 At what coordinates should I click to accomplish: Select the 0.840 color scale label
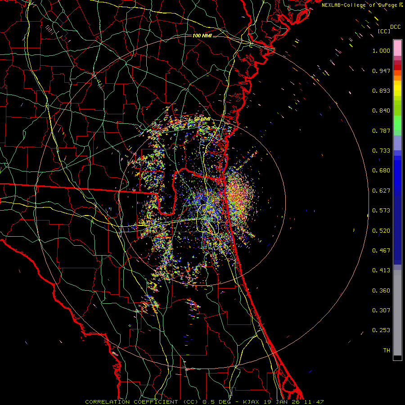pyautogui.click(x=381, y=111)
